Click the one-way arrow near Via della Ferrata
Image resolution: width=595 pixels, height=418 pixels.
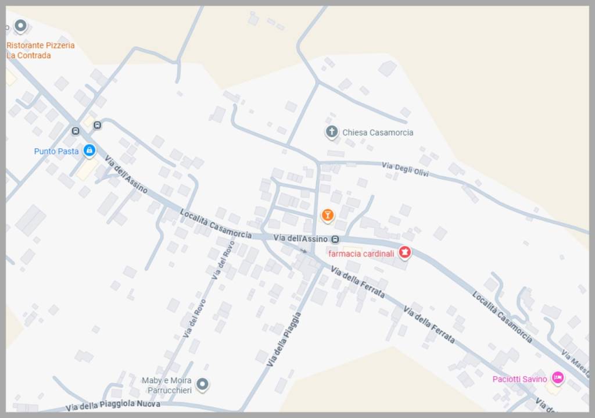[x=303, y=250]
